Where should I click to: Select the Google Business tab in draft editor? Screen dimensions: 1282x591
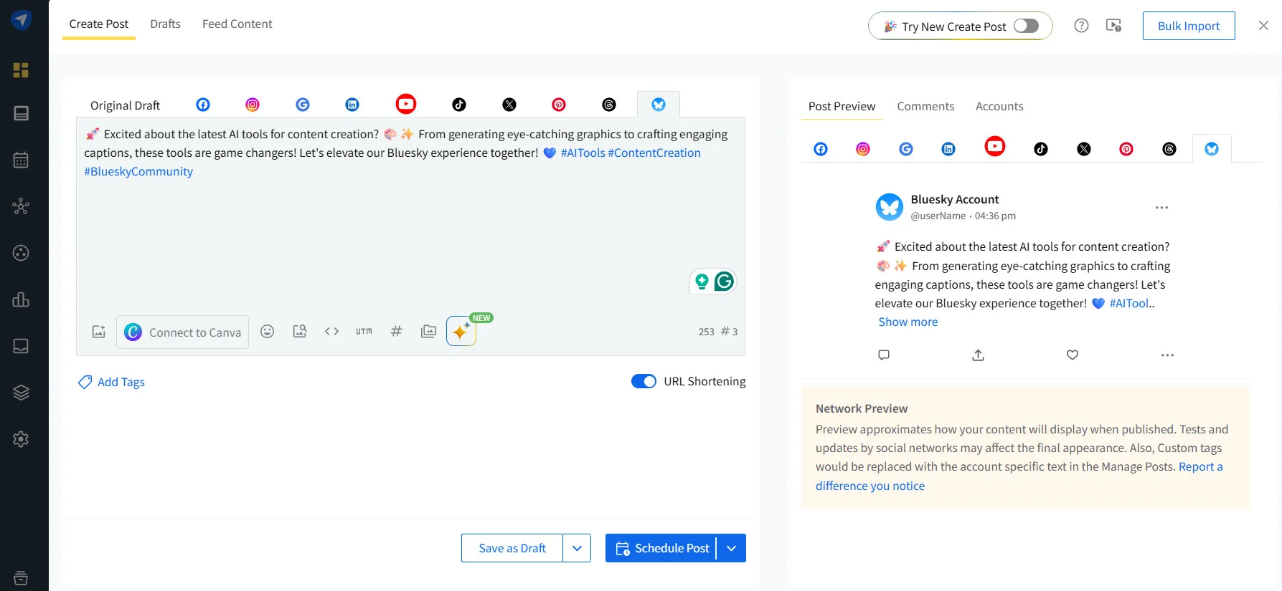click(303, 105)
